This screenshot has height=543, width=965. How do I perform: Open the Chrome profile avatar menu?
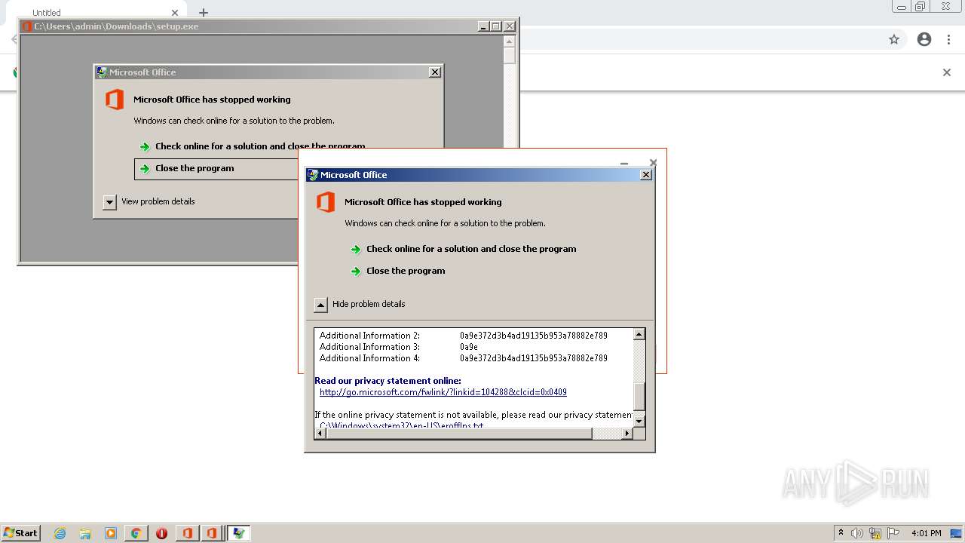(x=924, y=39)
